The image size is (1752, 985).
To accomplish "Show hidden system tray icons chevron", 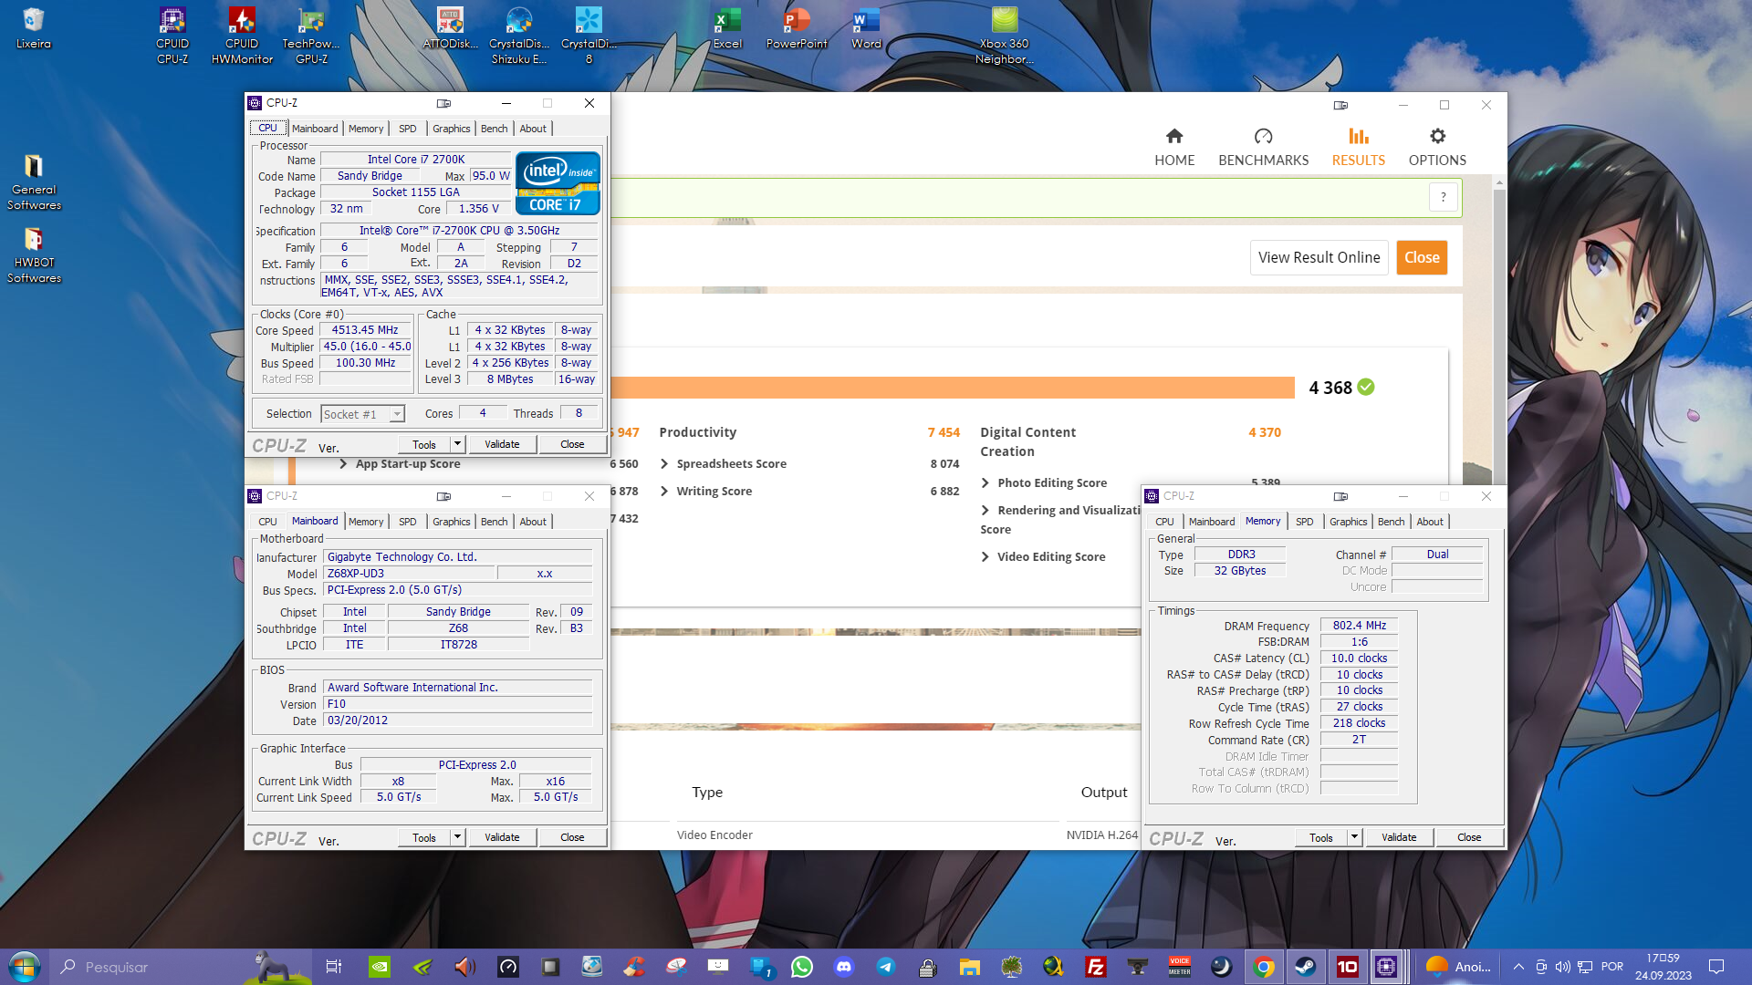I will tap(1518, 967).
